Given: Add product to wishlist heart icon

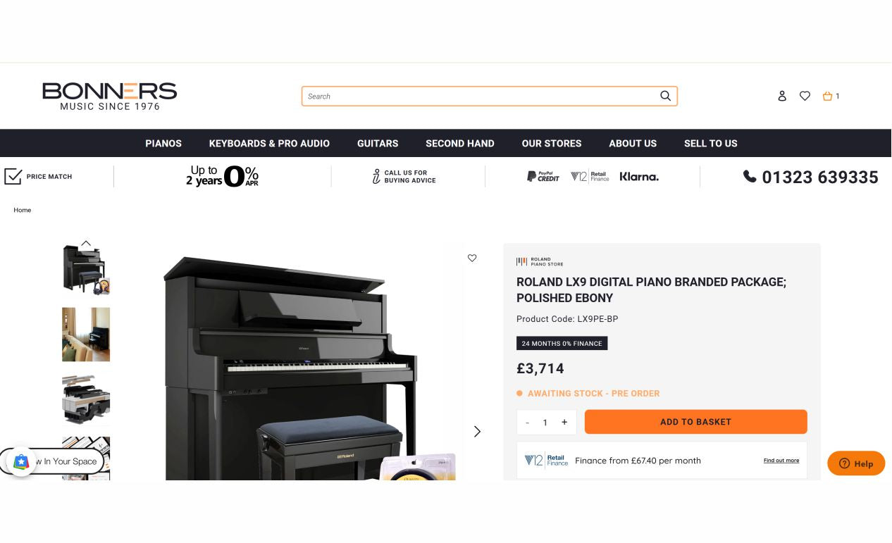Looking at the screenshot, I should [472, 258].
